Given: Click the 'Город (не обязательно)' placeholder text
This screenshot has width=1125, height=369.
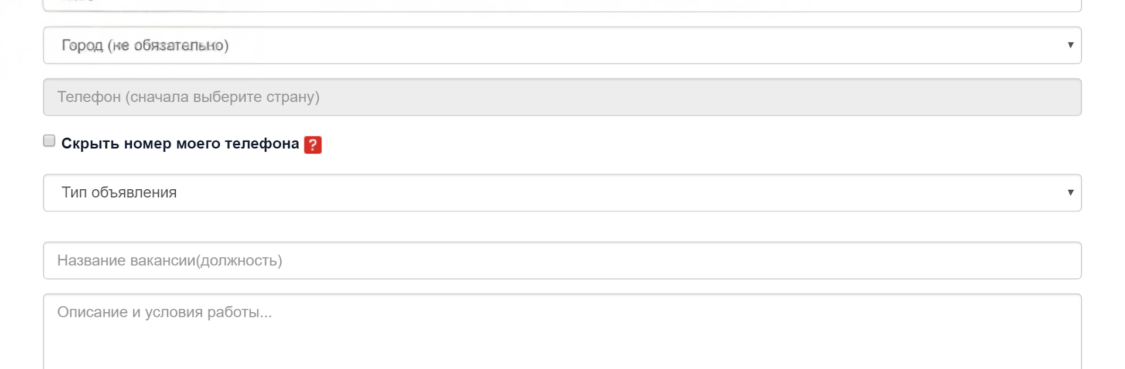Looking at the screenshot, I should 145,45.
